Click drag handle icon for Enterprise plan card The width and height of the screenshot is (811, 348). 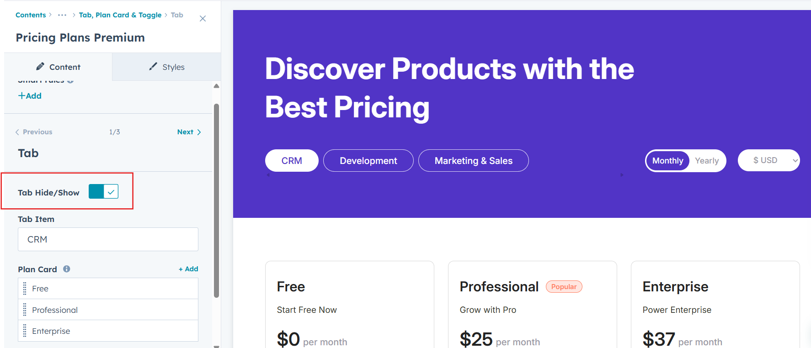click(x=25, y=331)
